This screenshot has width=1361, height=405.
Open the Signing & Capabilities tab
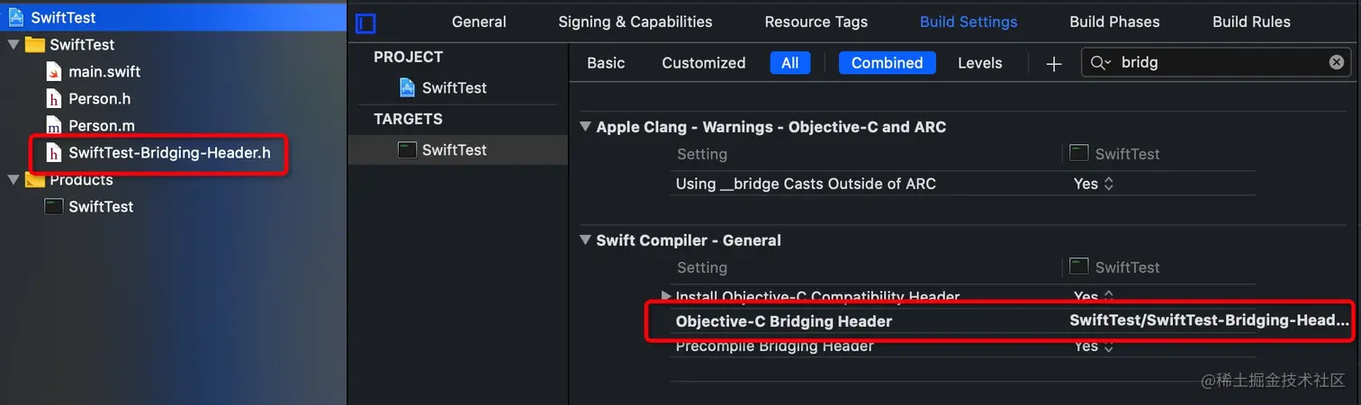(x=635, y=22)
